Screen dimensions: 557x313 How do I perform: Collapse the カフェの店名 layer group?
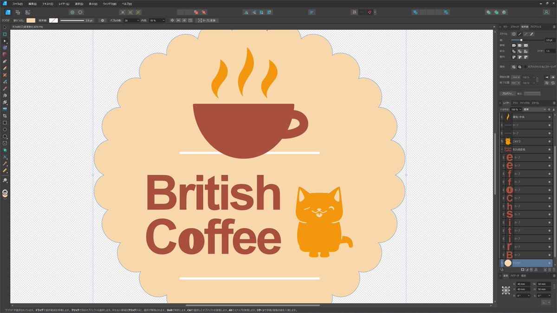pos(501,149)
